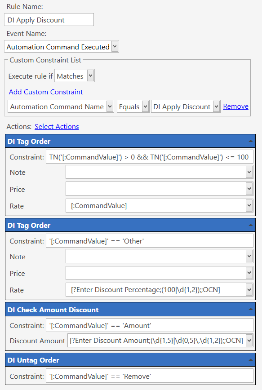Edit the TN CommandValue constraint field
262x390 pixels.
(x=150, y=157)
